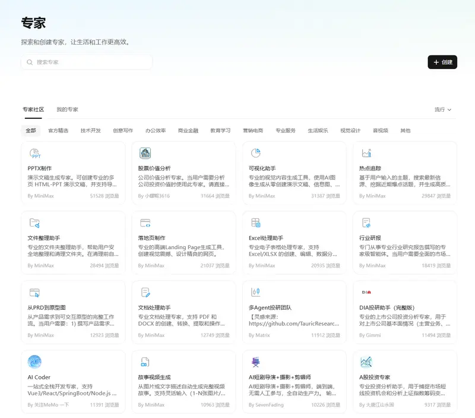The height and width of the screenshot is (418, 475).
Task: Switch to 我的专家 tab
Action: point(67,109)
